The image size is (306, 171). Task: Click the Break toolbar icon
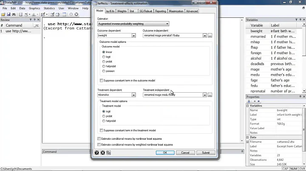click(x=76, y=14)
